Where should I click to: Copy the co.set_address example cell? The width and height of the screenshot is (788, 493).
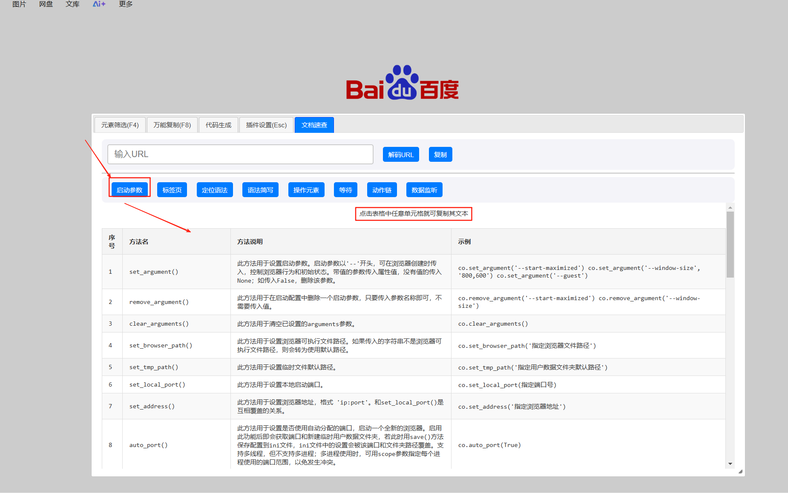tap(588, 406)
